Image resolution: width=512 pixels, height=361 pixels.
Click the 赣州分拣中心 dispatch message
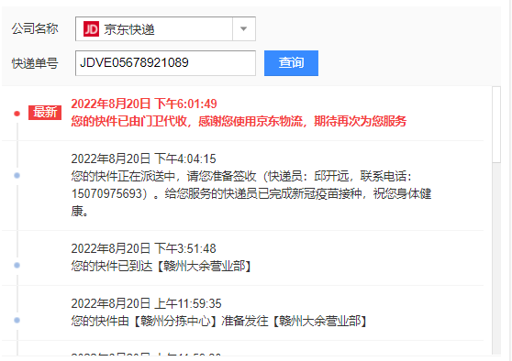[x=220, y=322]
